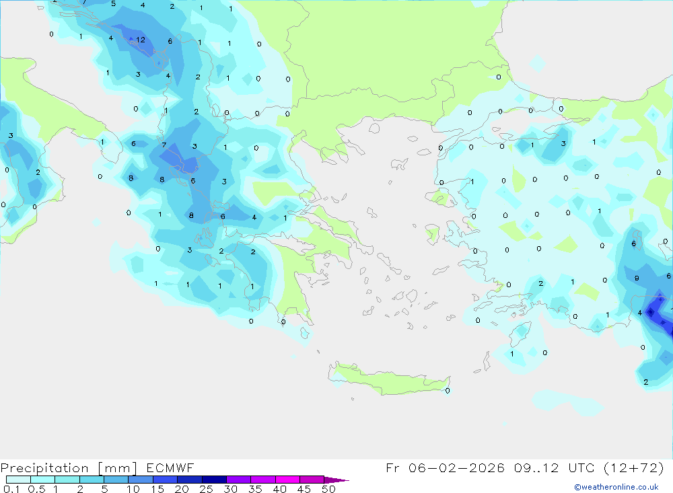Click the legend label '35'
The height and width of the screenshot is (493, 673).
click(x=255, y=489)
